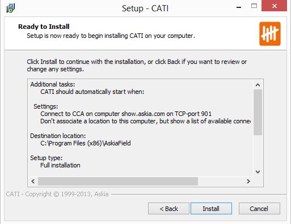The height and width of the screenshot is (224, 291).
Task: Click the vertical scrollbar thumb in summary
Action: coord(258,112)
